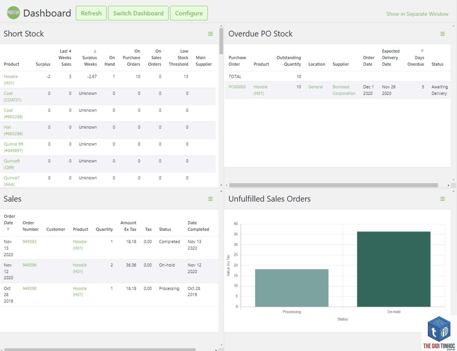Screen dimensions: 457x351
Task: Click the Overdue PO Stock horizontal scrollbar
Action: point(334,185)
